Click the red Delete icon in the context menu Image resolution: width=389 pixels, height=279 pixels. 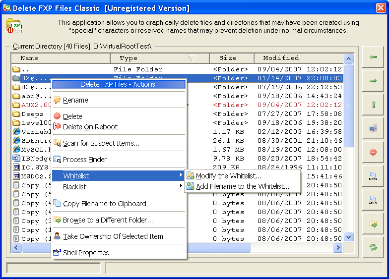57,116
